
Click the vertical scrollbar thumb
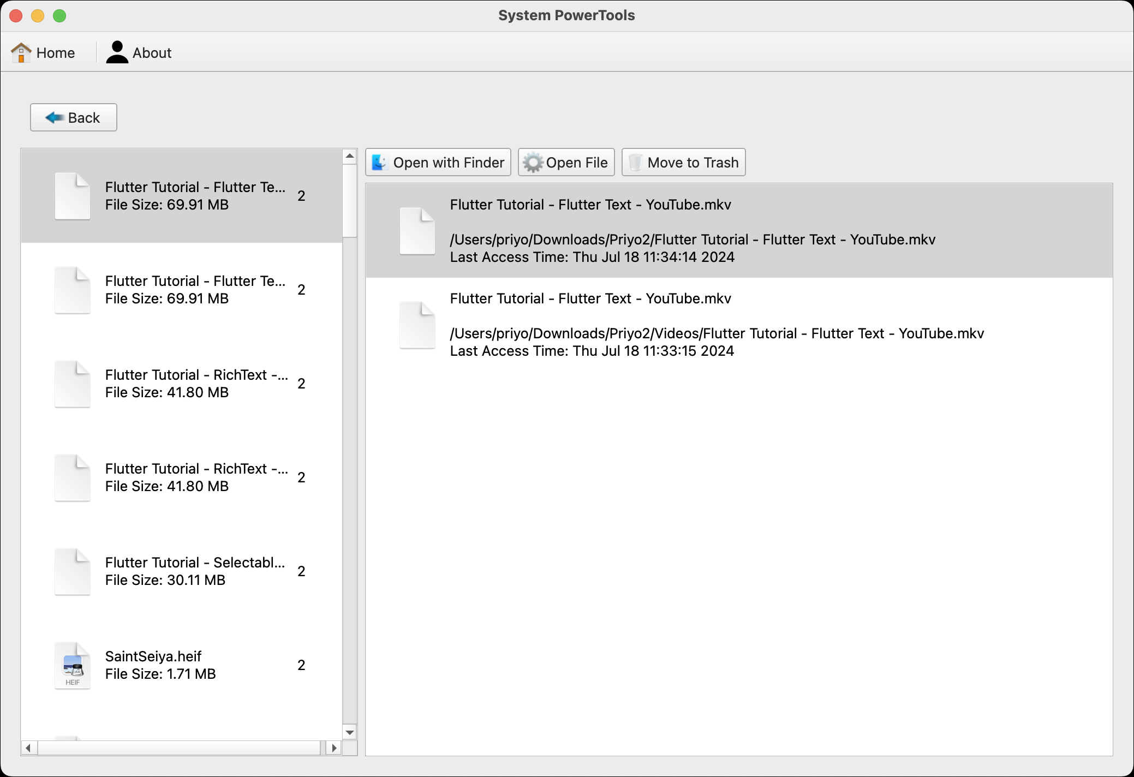tap(350, 200)
